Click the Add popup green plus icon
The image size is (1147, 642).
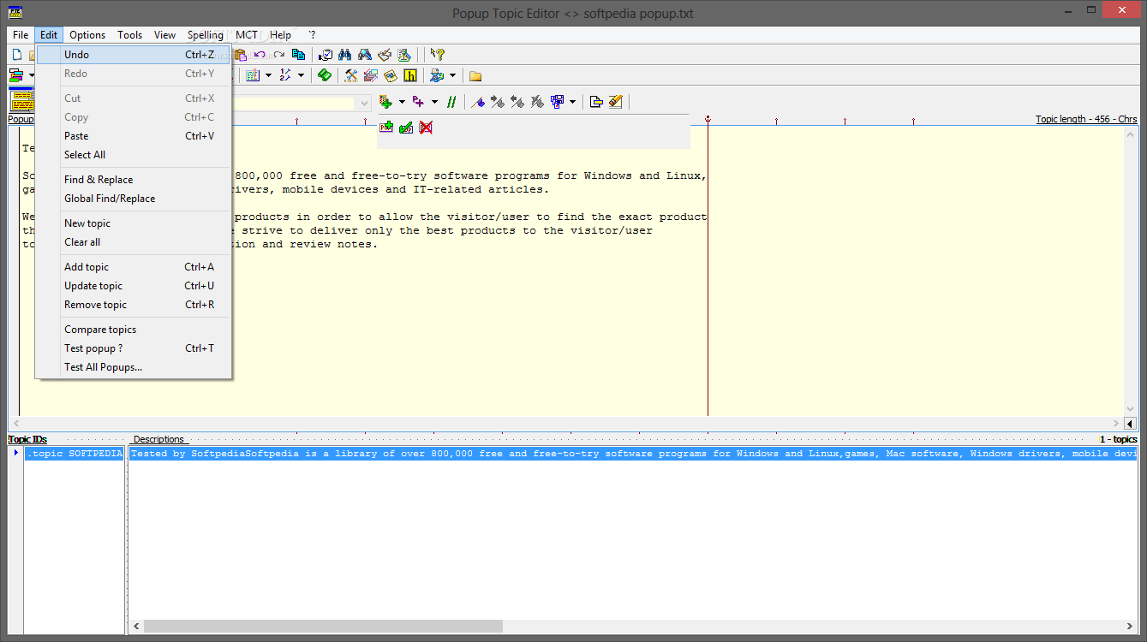click(386, 127)
